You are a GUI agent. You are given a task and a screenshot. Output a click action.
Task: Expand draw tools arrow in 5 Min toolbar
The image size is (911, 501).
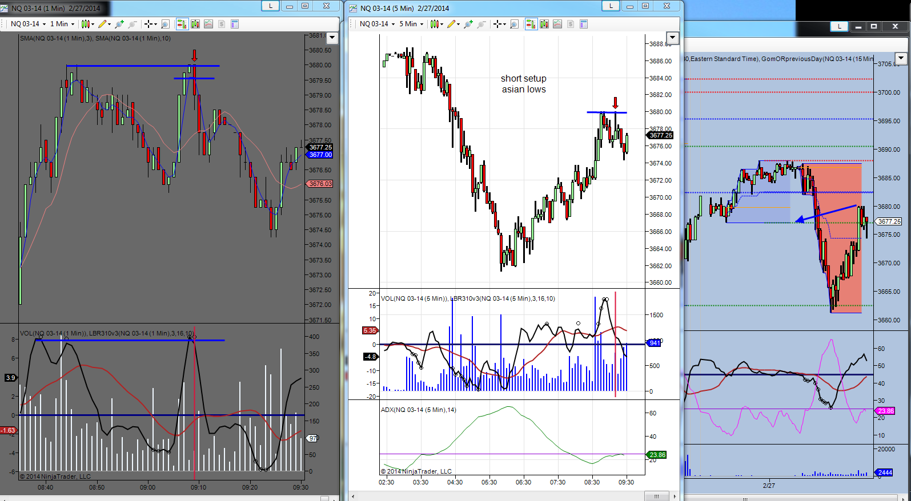coord(459,24)
